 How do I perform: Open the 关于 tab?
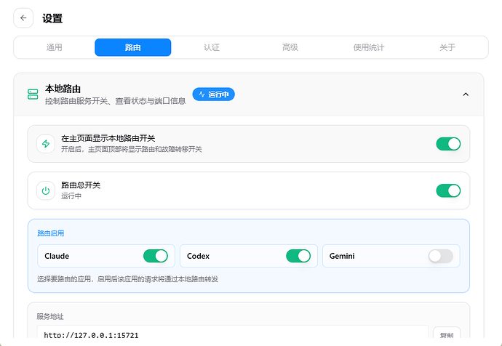pyautogui.click(x=447, y=47)
